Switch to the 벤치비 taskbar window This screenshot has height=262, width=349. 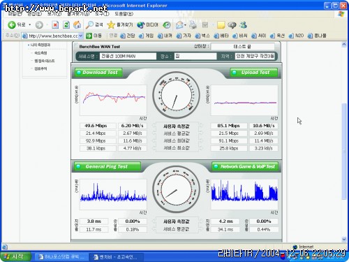tap(117, 257)
